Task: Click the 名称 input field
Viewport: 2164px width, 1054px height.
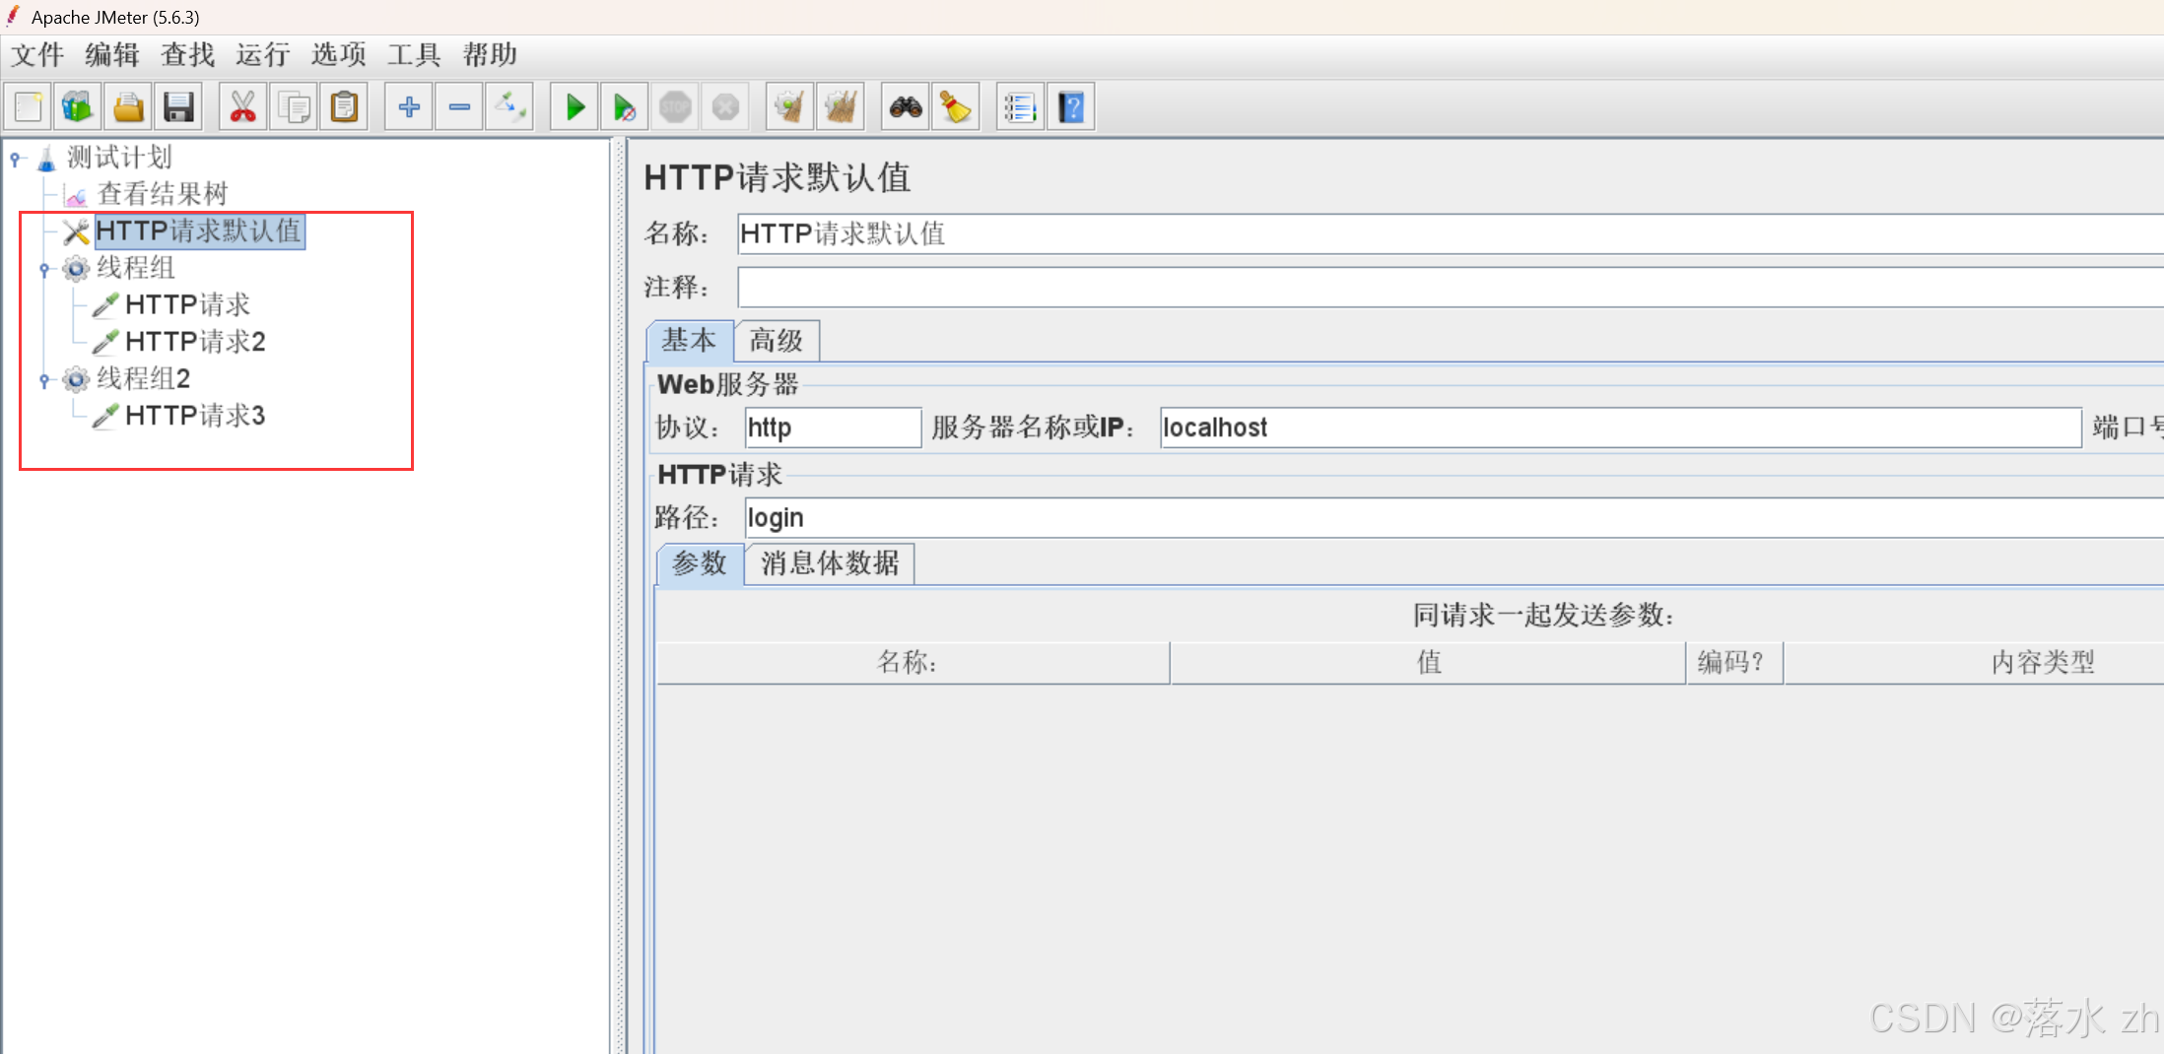Action: 1451,234
